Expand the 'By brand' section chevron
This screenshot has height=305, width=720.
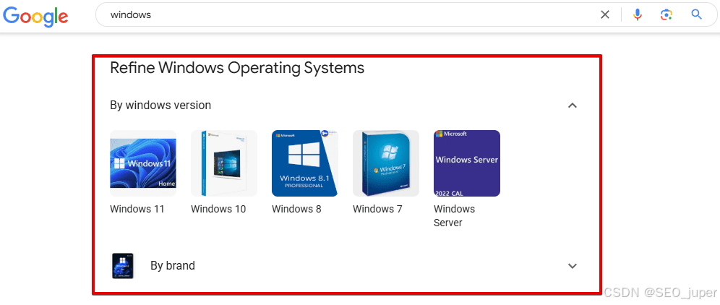[x=572, y=266]
